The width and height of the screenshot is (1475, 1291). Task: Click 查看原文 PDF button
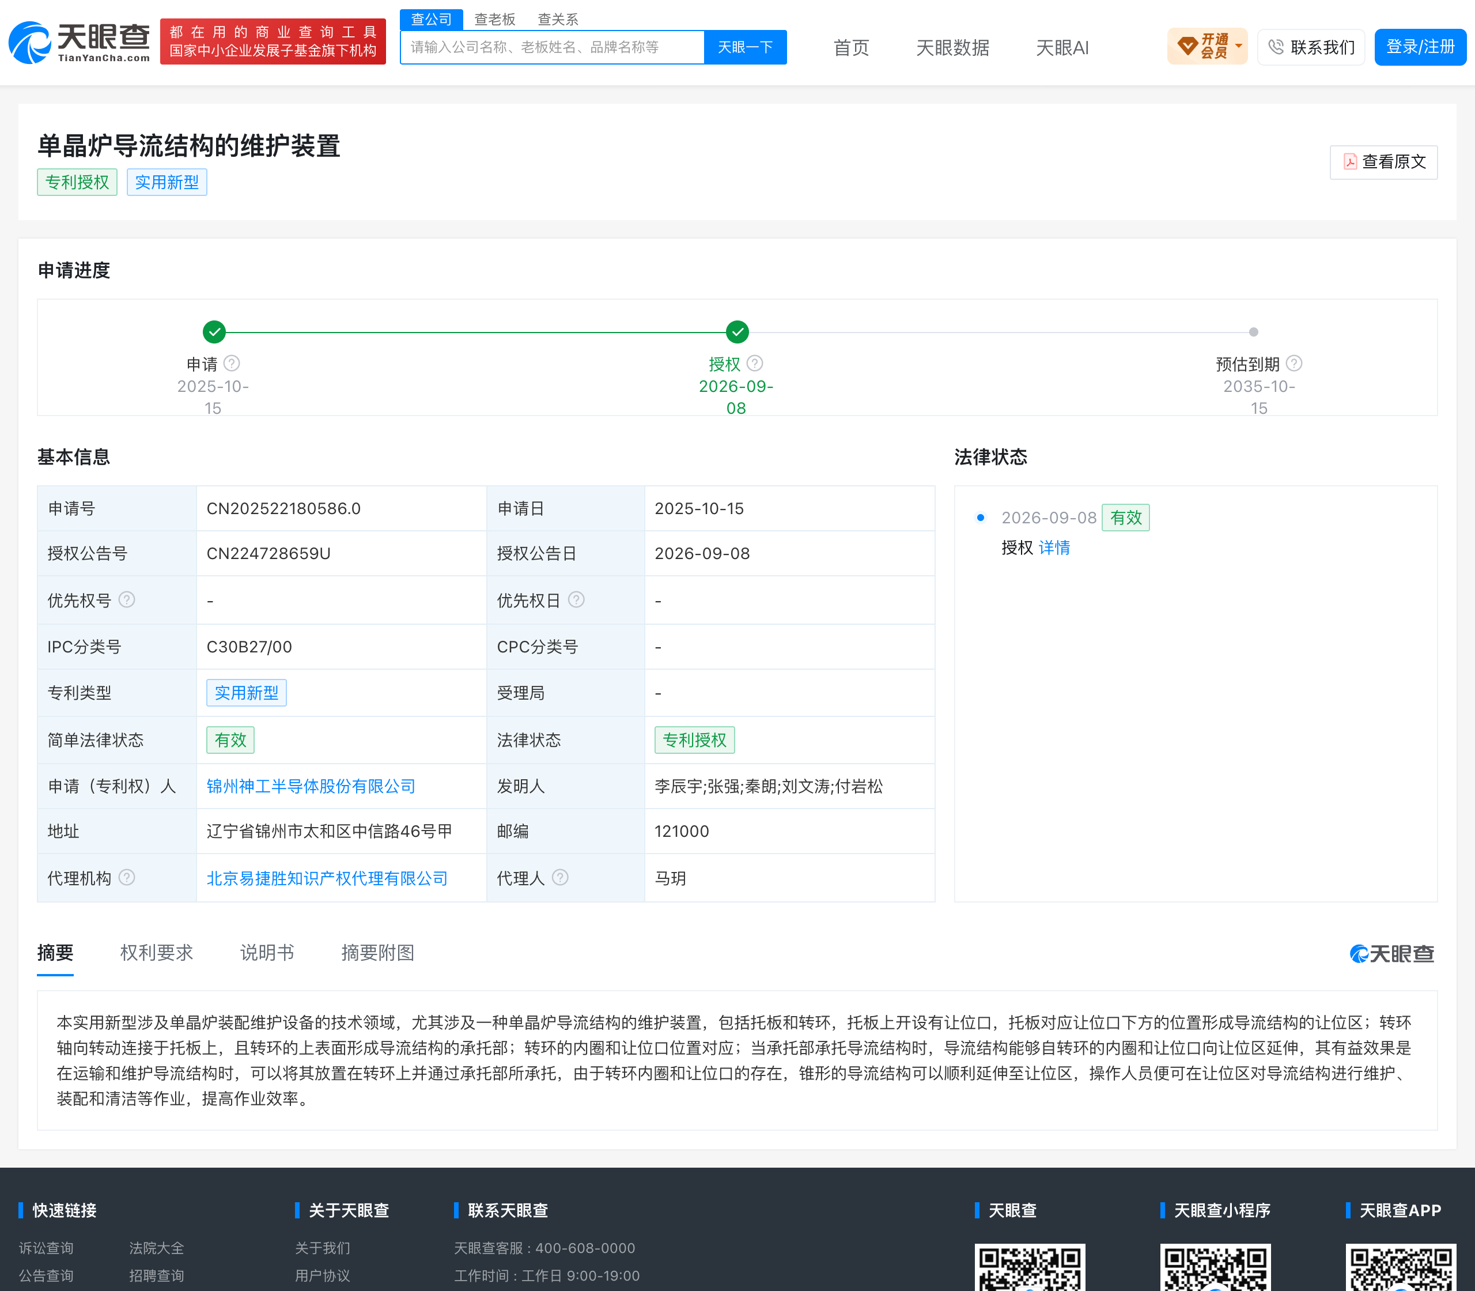click(1383, 162)
